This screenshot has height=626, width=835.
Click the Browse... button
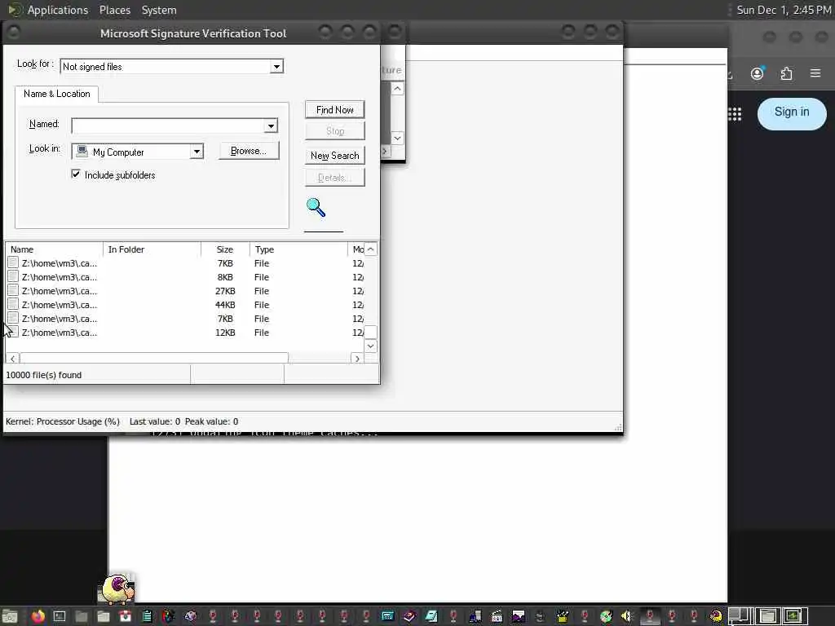click(249, 151)
